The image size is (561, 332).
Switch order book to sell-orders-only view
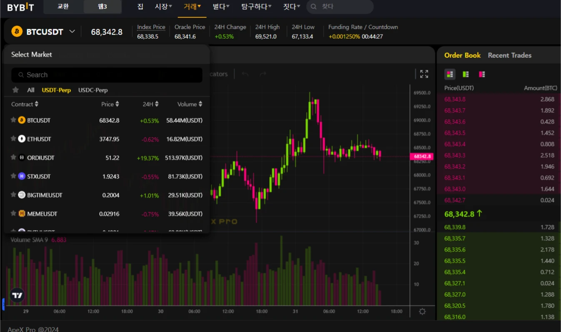[481, 74]
